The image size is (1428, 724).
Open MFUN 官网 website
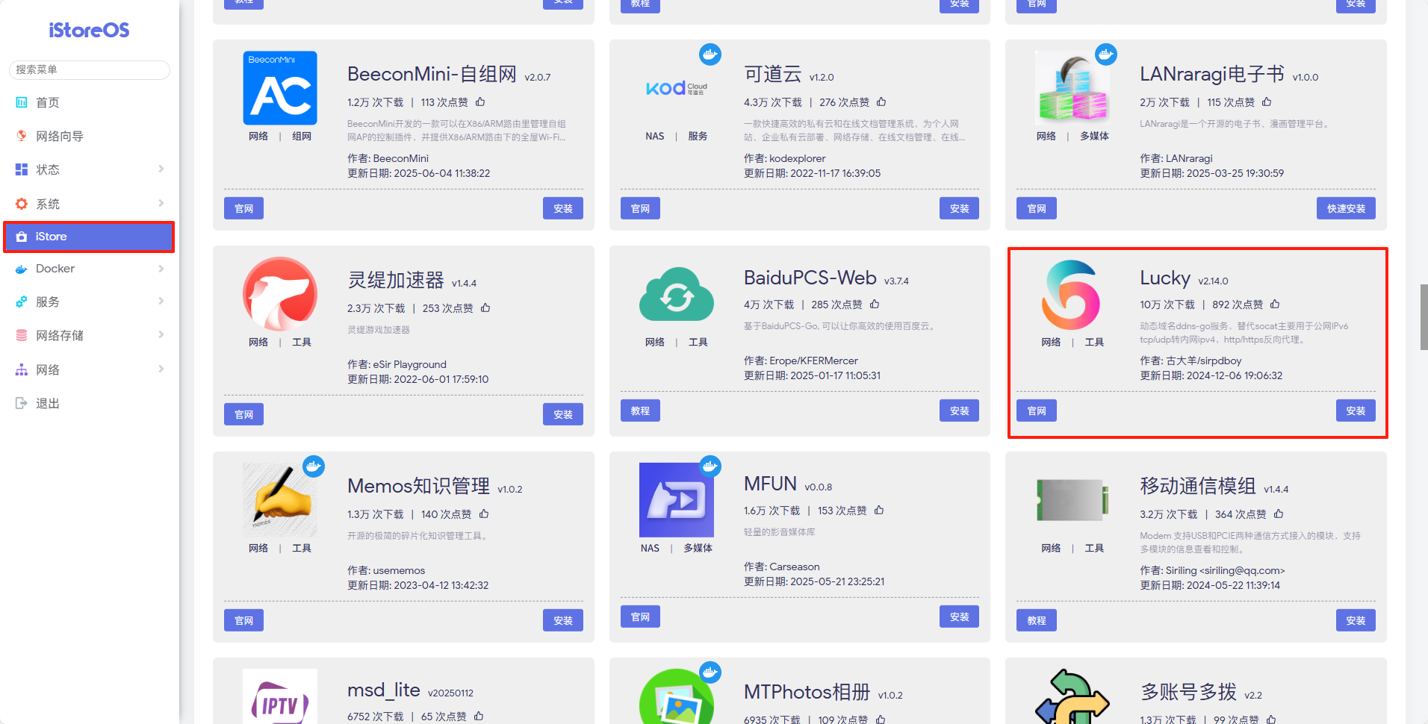click(x=641, y=617)
